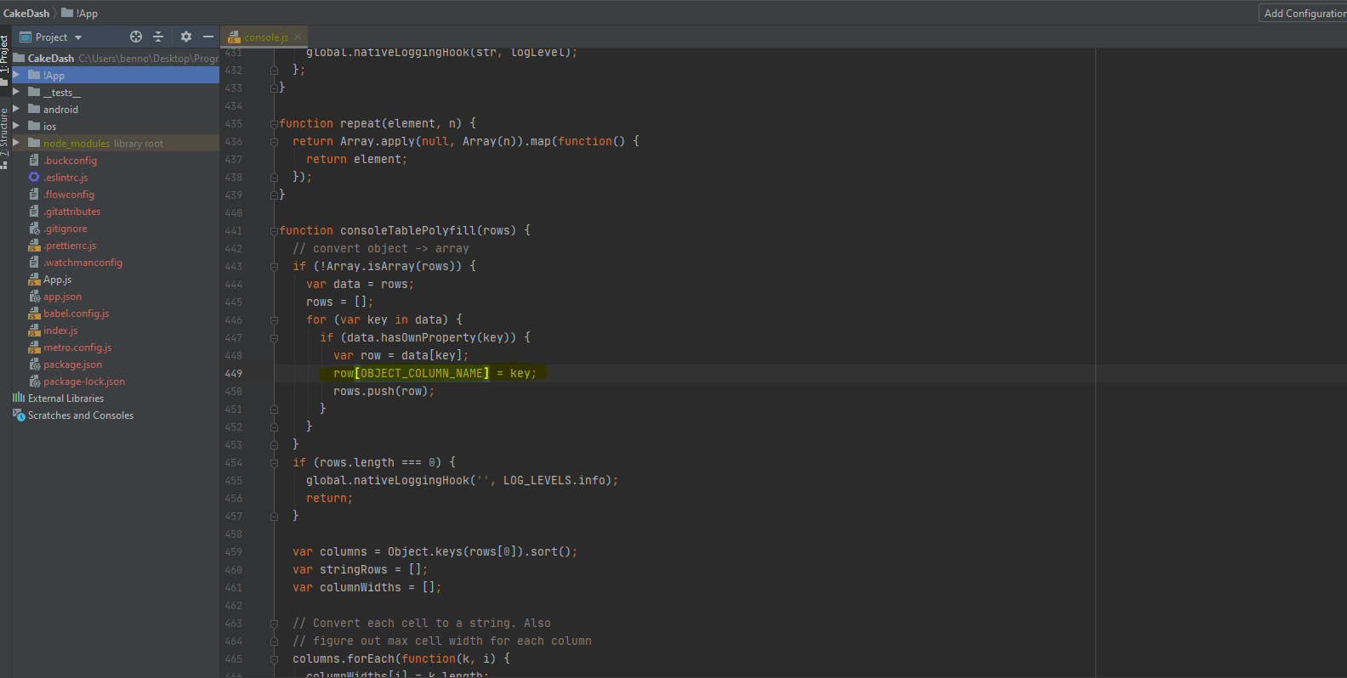The image size is (1347, 678).
Task: Click 'stringRows' variable on line 460
Action: click(354, 569)
